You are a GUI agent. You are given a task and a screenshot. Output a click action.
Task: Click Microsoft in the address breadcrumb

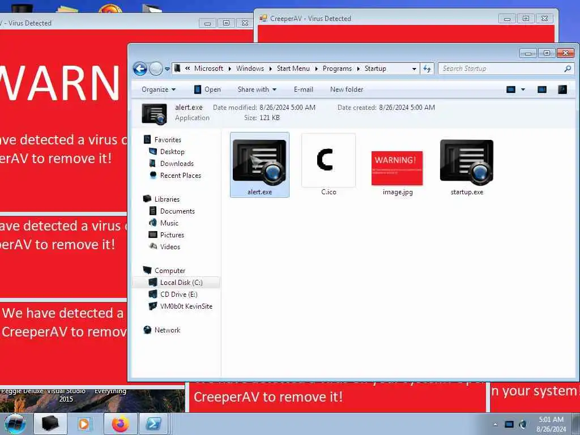click(208, 69)
